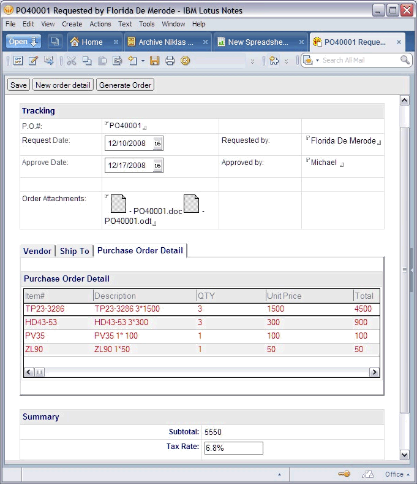Viewport: 417px width, 484px height.
Task: Select the Vendor tab
Action: pyautogui.click(x=37, y=251)
